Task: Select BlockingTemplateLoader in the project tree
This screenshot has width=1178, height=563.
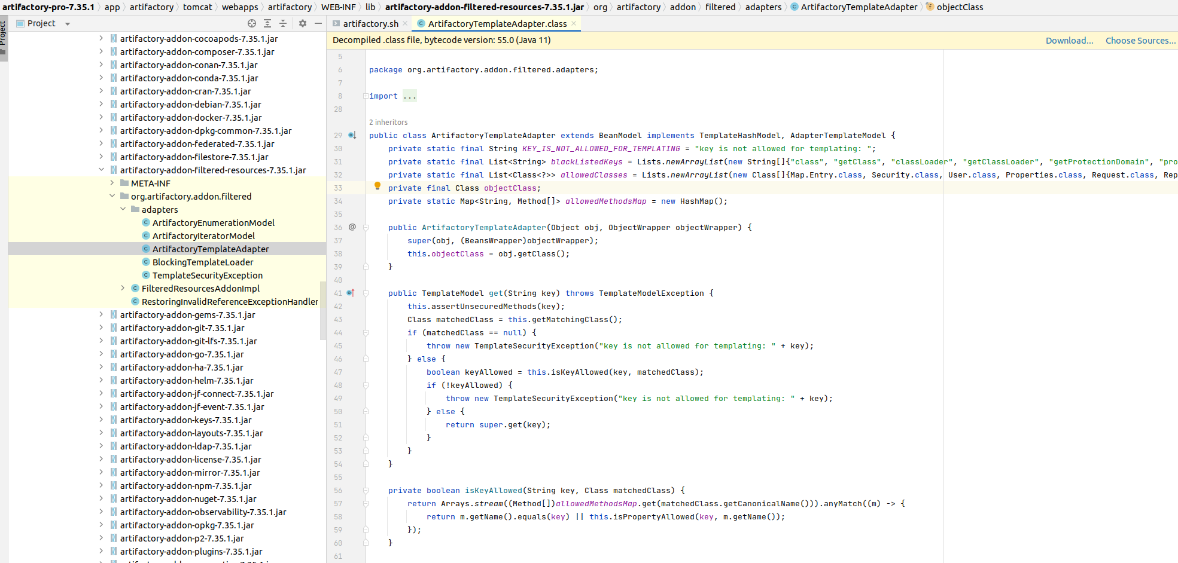Action: 202,262
